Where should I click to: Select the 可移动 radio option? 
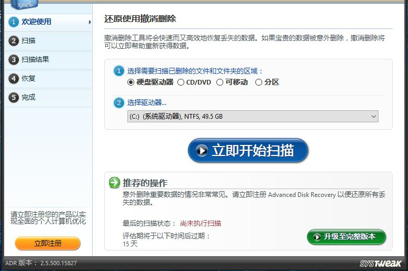click(x=220, y=82)
